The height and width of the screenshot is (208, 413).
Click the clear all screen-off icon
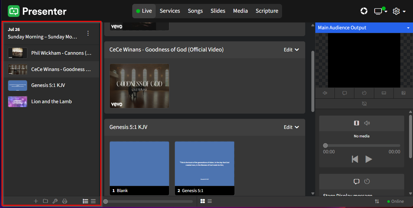point(364,104)
